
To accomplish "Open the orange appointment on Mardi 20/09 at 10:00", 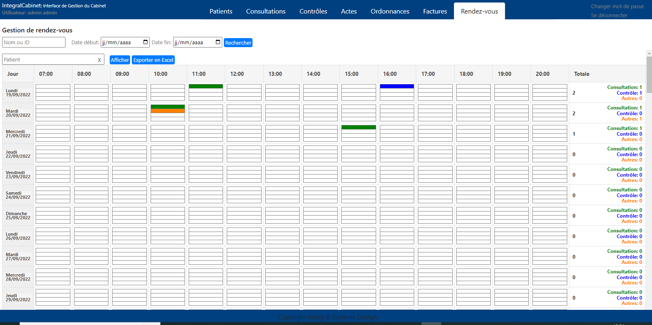I will click(168, 111).
